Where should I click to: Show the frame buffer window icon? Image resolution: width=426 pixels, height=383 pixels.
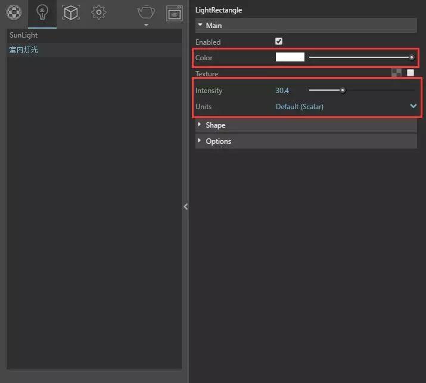175,13
